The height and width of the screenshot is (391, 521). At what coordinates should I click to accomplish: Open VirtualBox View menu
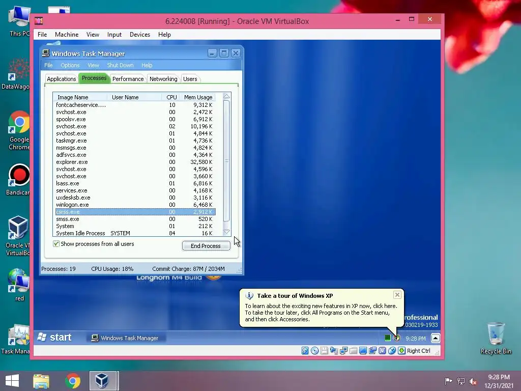tap(93, 35)
